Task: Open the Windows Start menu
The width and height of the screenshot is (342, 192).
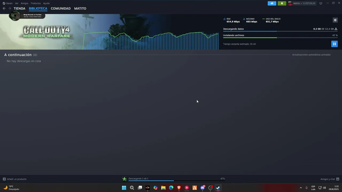Action: click(x=124, y=188)
